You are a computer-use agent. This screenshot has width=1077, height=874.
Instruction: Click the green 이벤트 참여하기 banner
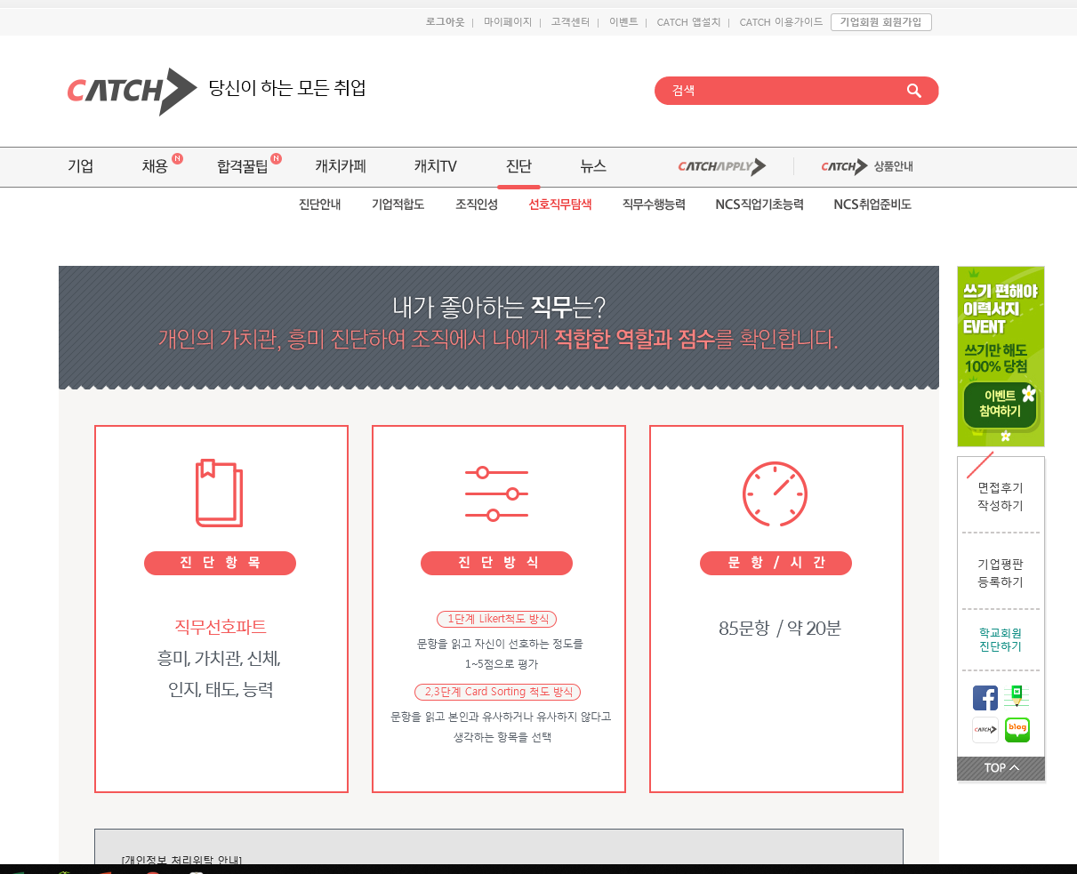(1001, 356)
